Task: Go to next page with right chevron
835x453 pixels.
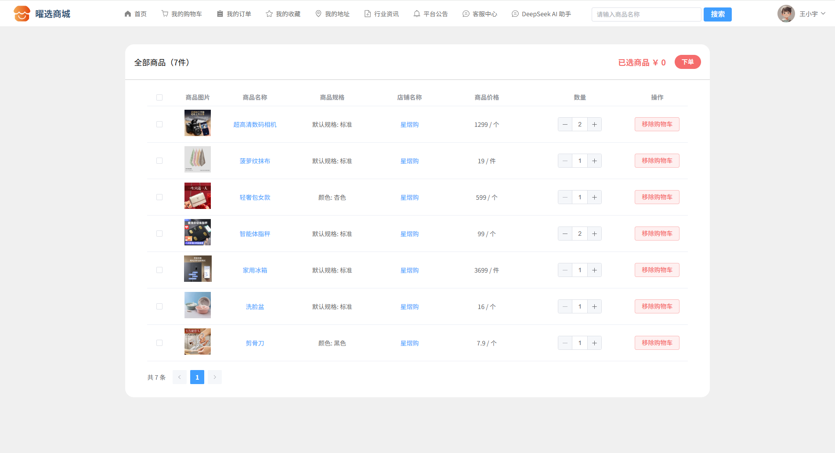Action: [x=215, y=377]
